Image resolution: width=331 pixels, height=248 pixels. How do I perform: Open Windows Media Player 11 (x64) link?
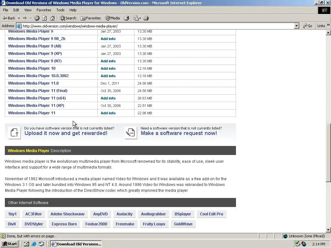pyautogui.click(x=37, y=98)
